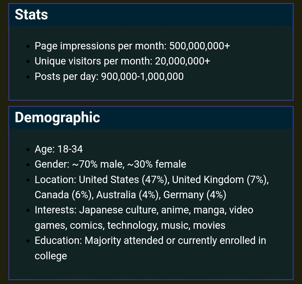Click the Age: 18-34 list item
Screen dimensions: 302x284
click(x=58, y=149)
